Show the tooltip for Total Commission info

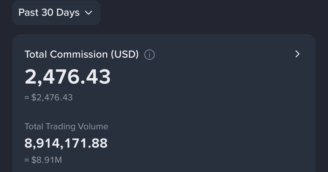click(x=149, y=55)
